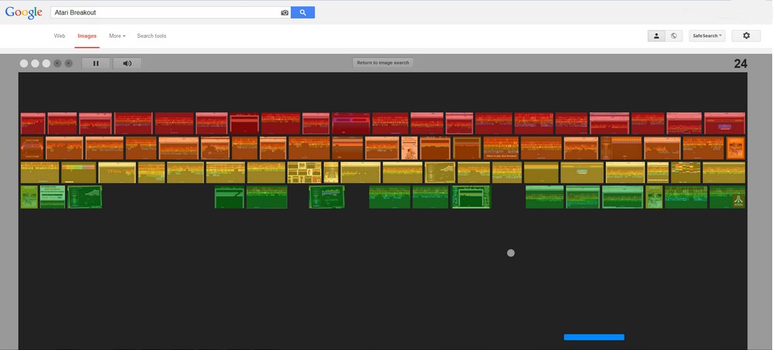Pause the Breakout game
This screenshot has width=773, height=350.
coord(96,63)
